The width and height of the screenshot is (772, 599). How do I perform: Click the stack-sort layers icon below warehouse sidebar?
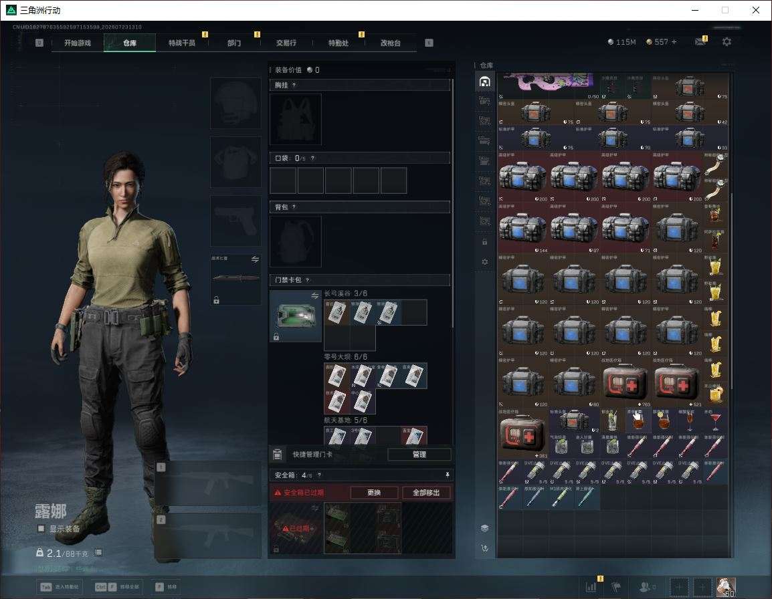point(484,528)
